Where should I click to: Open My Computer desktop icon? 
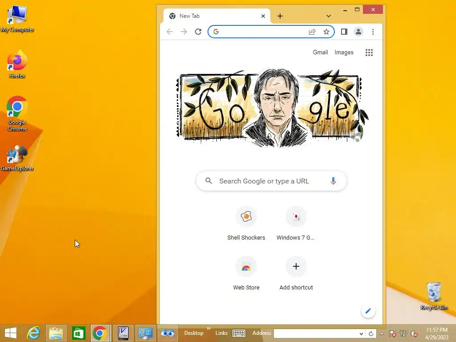click(17, 19)
